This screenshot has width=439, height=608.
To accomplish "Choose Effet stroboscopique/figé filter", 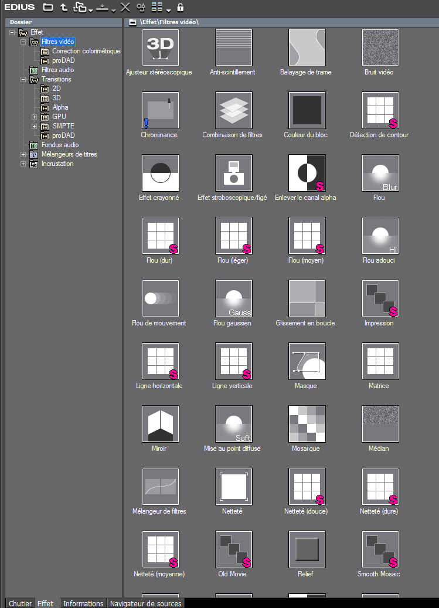I will pyautogui.click(x=234, y=174).
